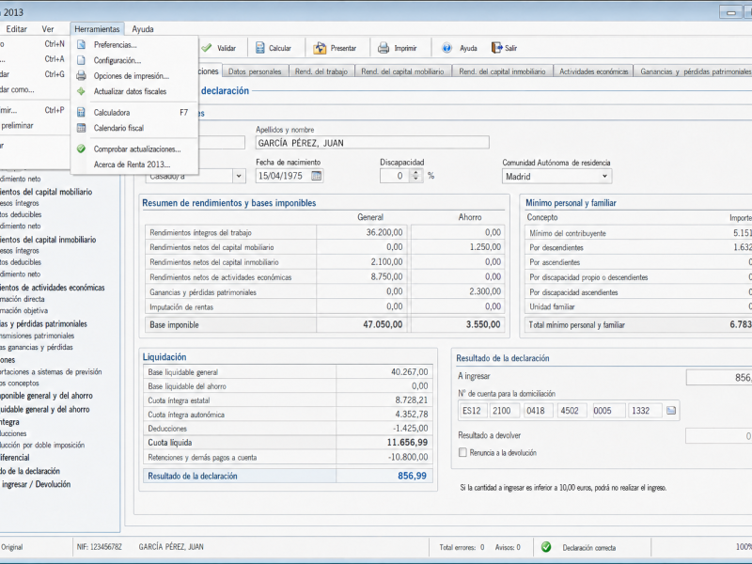Switch to the Datos personales tab
752x564 pixels.
255,71
